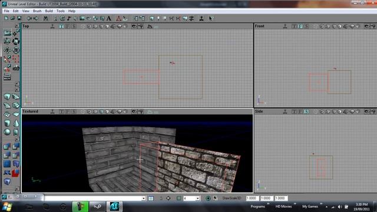Click the first DrawScale3D value field
Viewport: 377px width, 212px height.
(252, 198)
